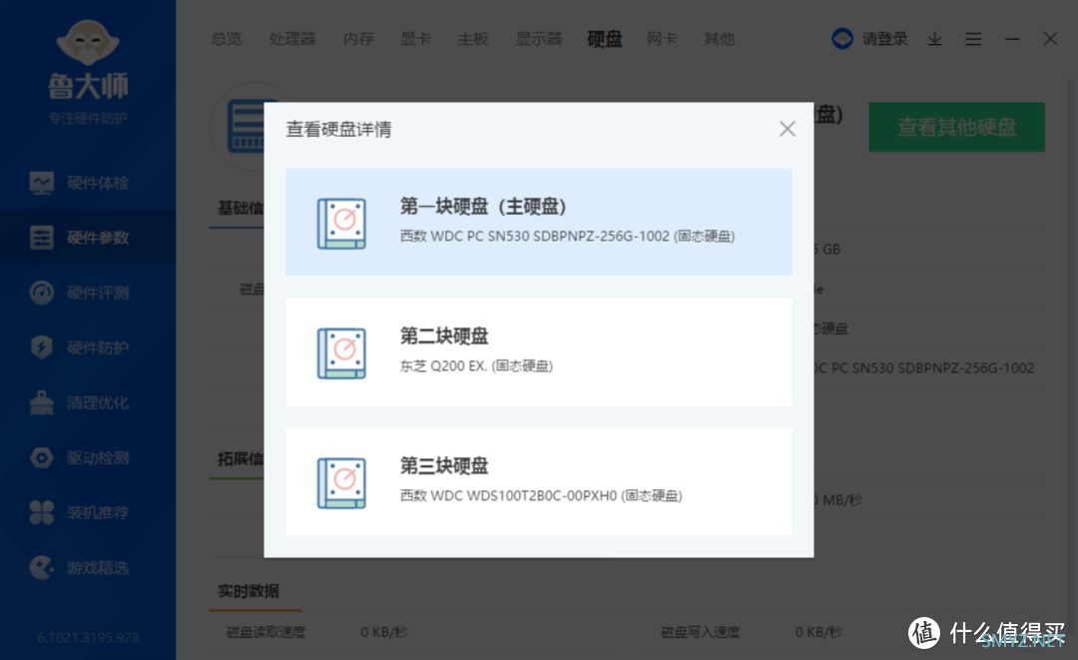Switch to the 其他 tab
Viewport: 1078px width, 660px height.
coord(719,39)
